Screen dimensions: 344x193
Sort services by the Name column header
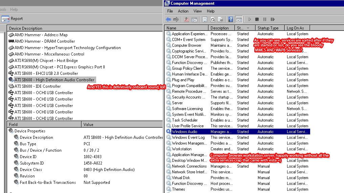point(187,28)
